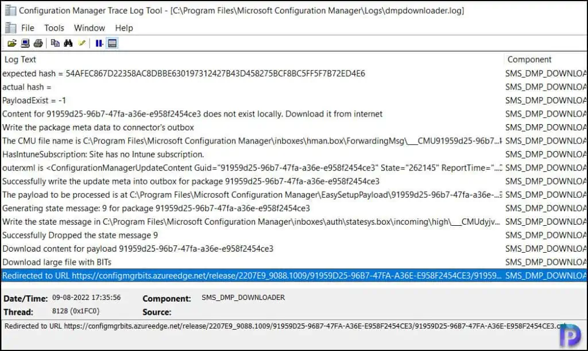Toggle the Show details pane icon
Screen dimensions: 588x351
tap(112, 43)
